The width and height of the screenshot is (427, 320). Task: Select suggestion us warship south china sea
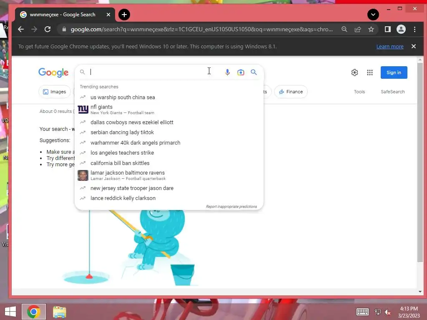[x=169, y=97]
